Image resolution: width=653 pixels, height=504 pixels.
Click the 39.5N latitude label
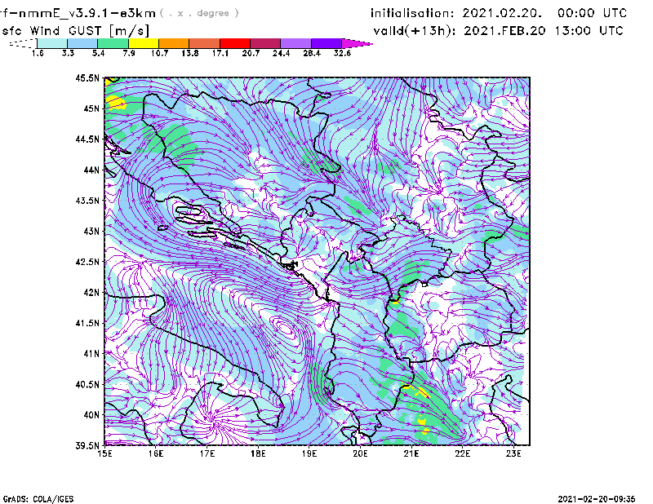coord(87,446)
